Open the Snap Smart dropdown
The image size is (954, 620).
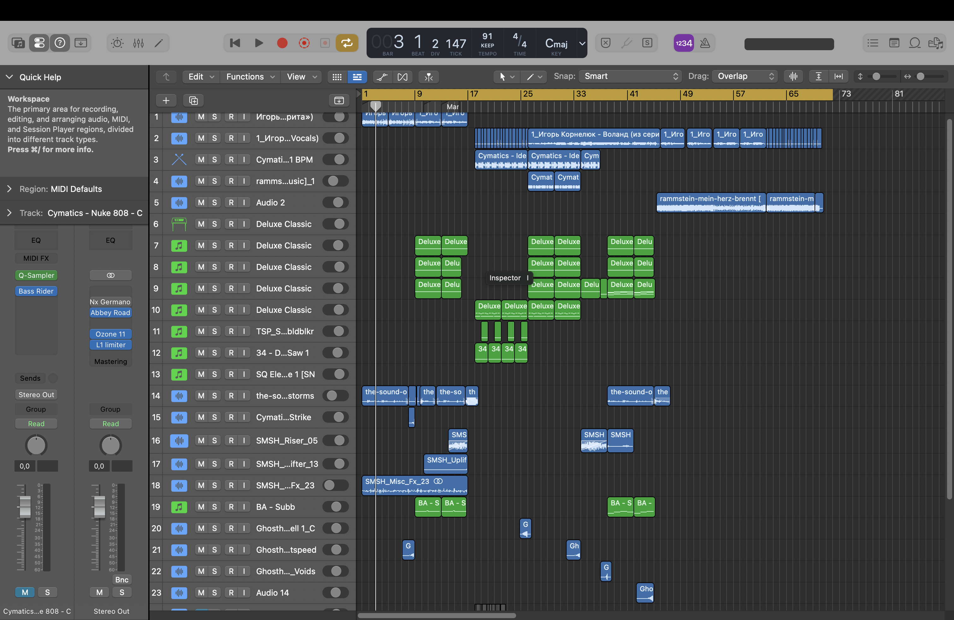pyautogui.click(x=630, y=76)
